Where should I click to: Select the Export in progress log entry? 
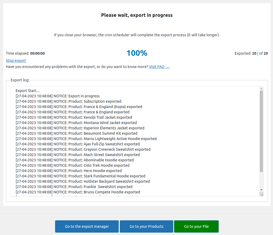58,96
